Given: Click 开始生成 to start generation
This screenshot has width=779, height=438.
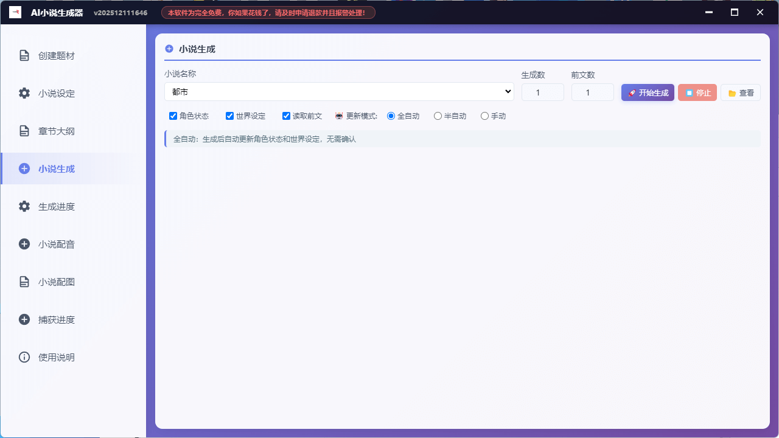Looking at the screenshot, I should pos(647,92).
